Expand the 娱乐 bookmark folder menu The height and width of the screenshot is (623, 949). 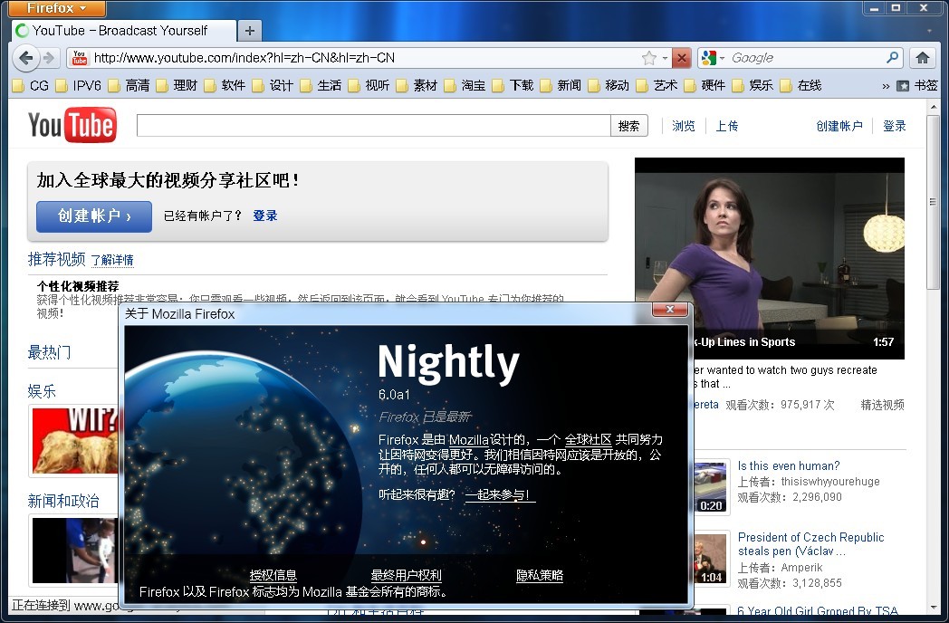tap(752, 85)
